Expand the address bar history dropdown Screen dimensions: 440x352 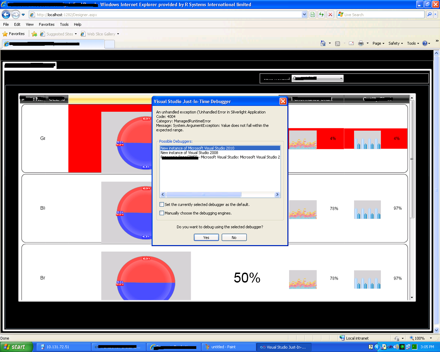click(x=304, y=14)
